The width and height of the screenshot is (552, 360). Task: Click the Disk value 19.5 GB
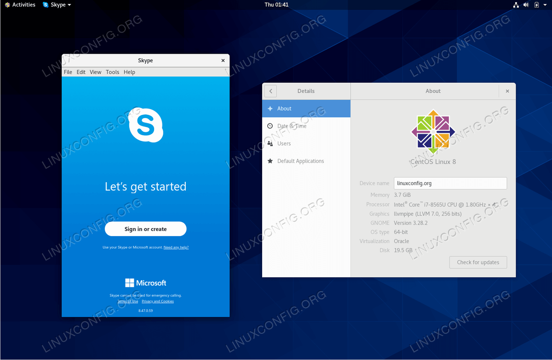coord(403,250)
